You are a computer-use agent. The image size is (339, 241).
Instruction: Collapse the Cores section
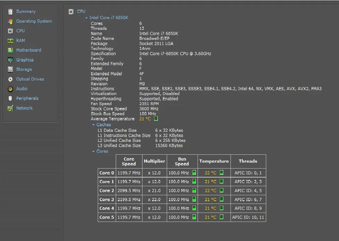(93, 152)
